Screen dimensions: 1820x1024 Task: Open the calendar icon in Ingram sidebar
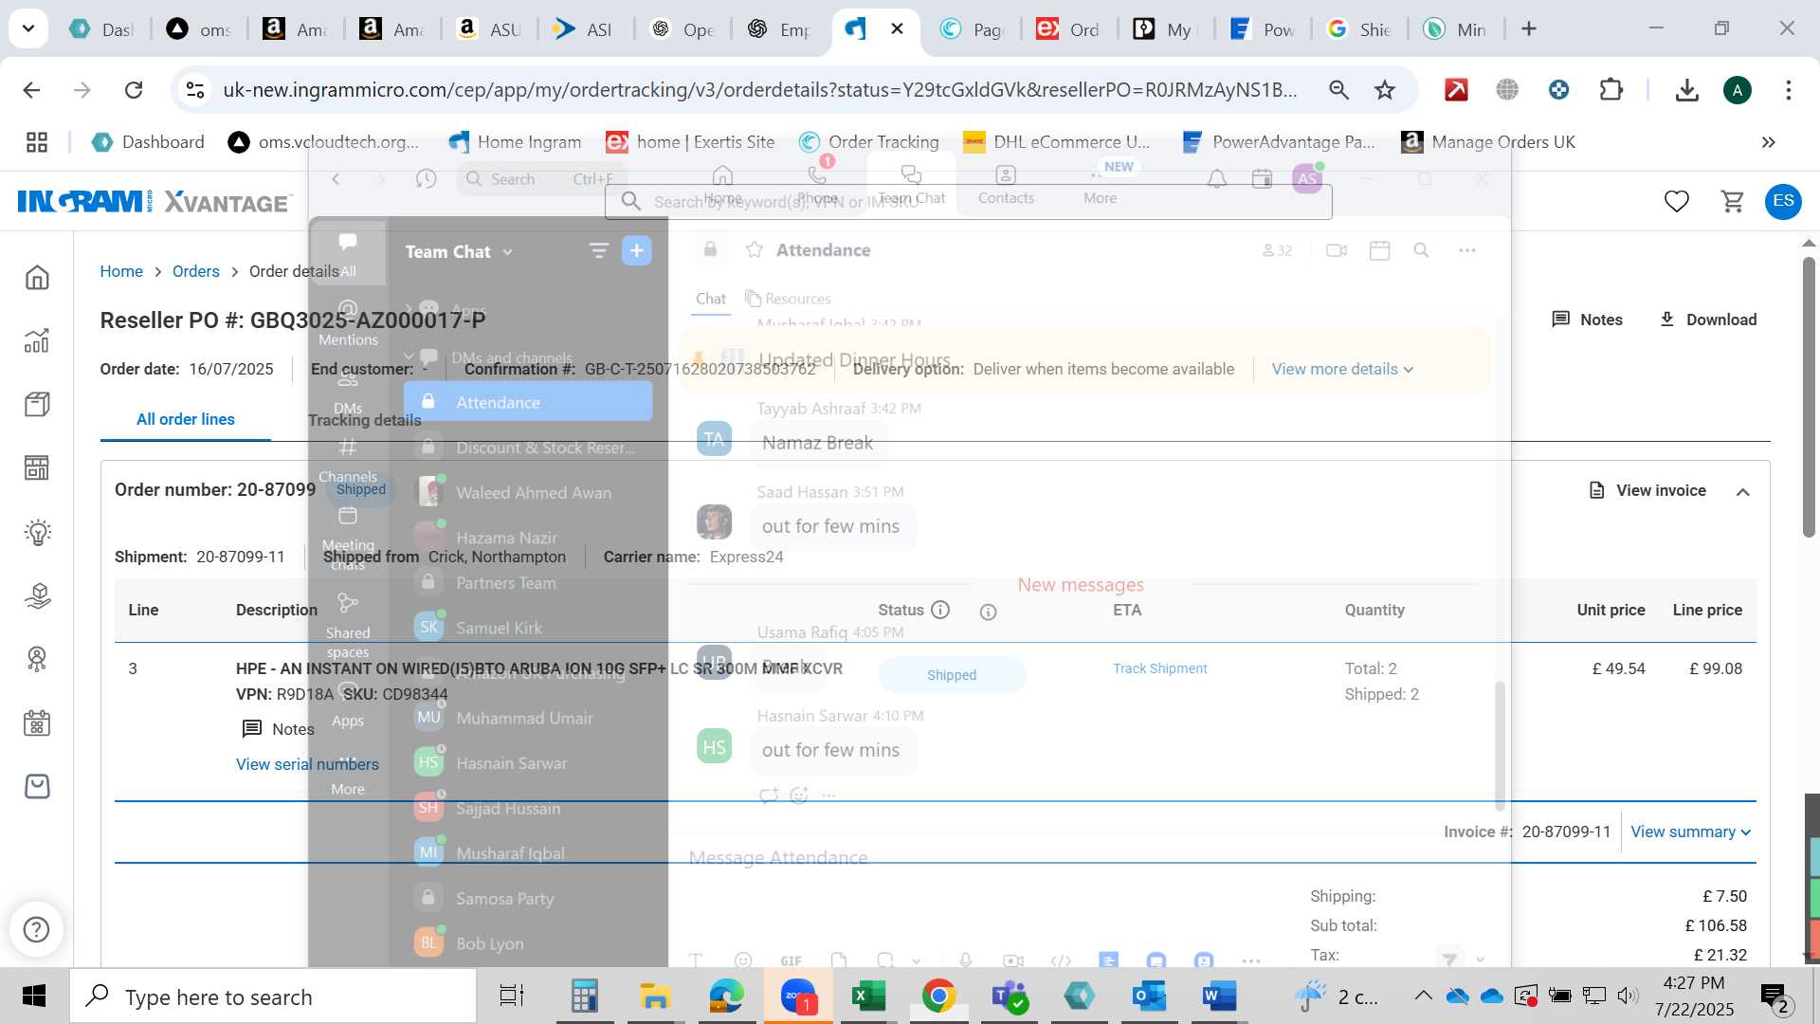coord(37,723)
